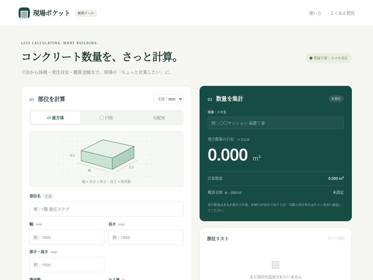Click the ロス込み label
This screenshot has width=373, height=280.
coord(243,139)
